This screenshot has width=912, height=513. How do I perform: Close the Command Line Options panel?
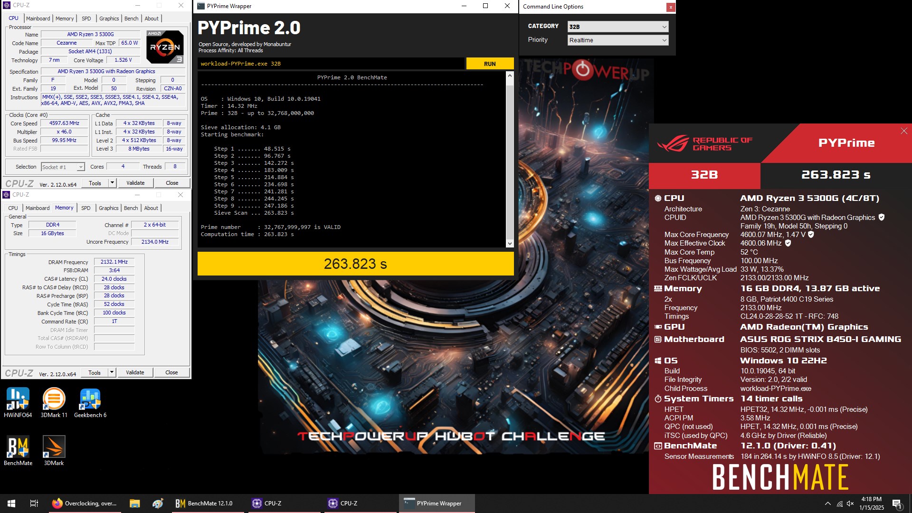point(670,7)
